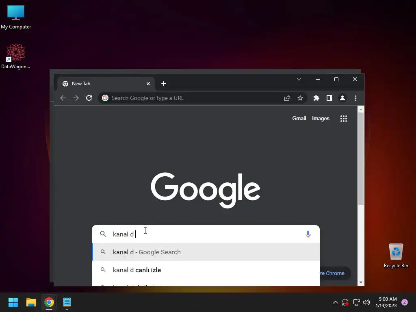Open Gmail link
Screen dimensions: 416x312
click(299, 118)
